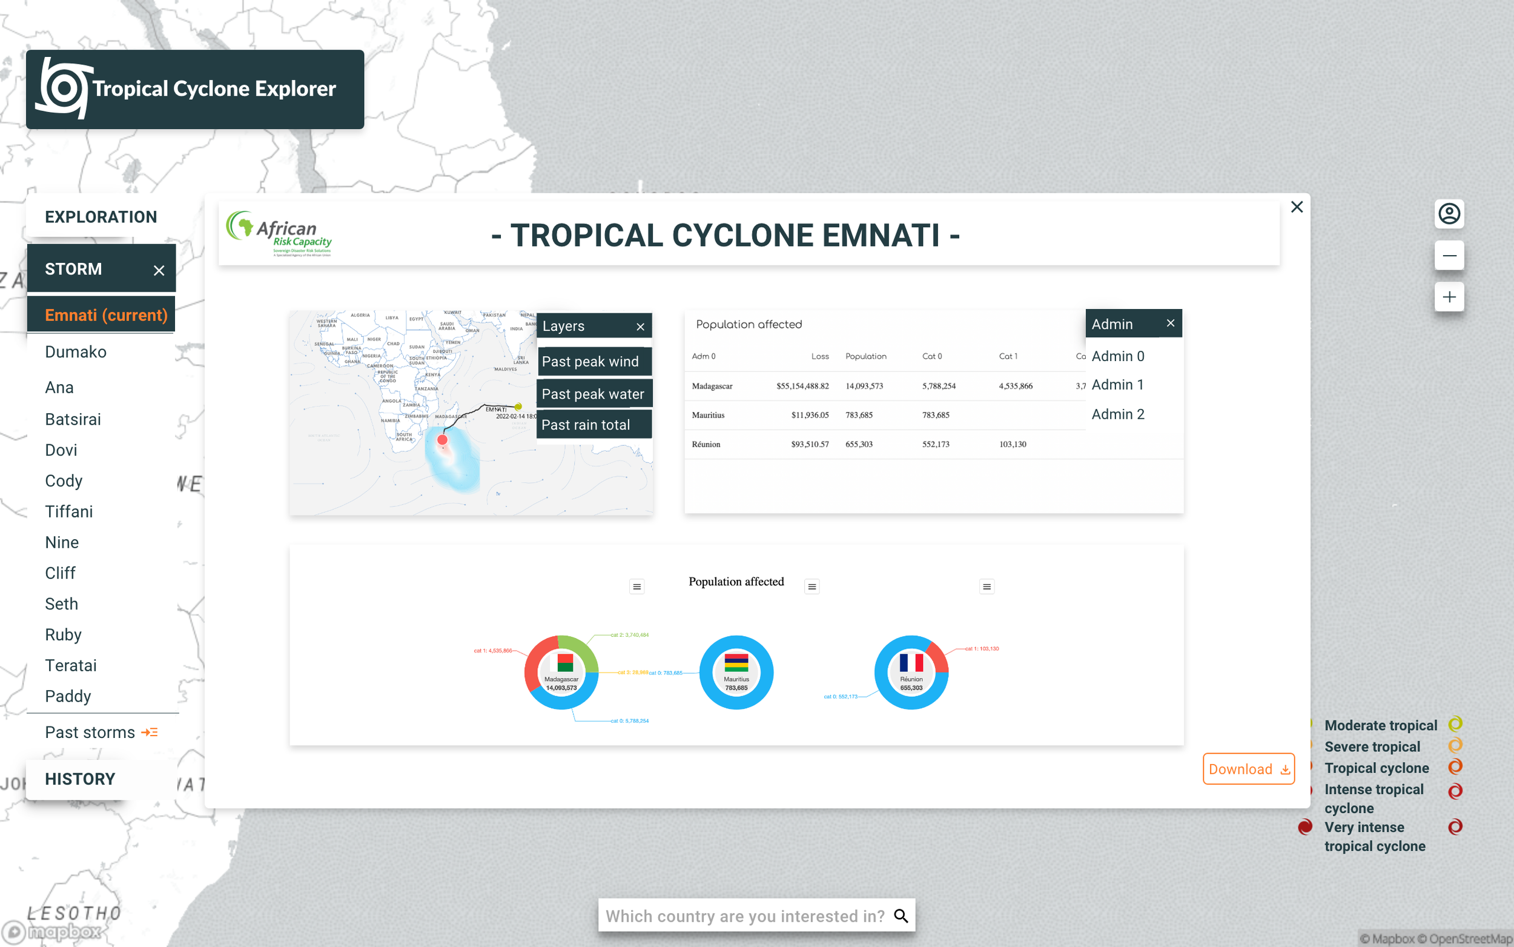
Task: Select Past peak wind layer
Action: point(595,361)
